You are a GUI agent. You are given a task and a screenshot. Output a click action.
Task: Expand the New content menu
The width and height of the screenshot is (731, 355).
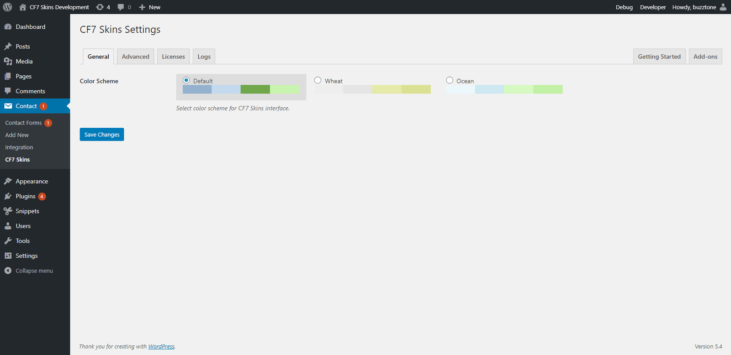click(x=149, y=7)
